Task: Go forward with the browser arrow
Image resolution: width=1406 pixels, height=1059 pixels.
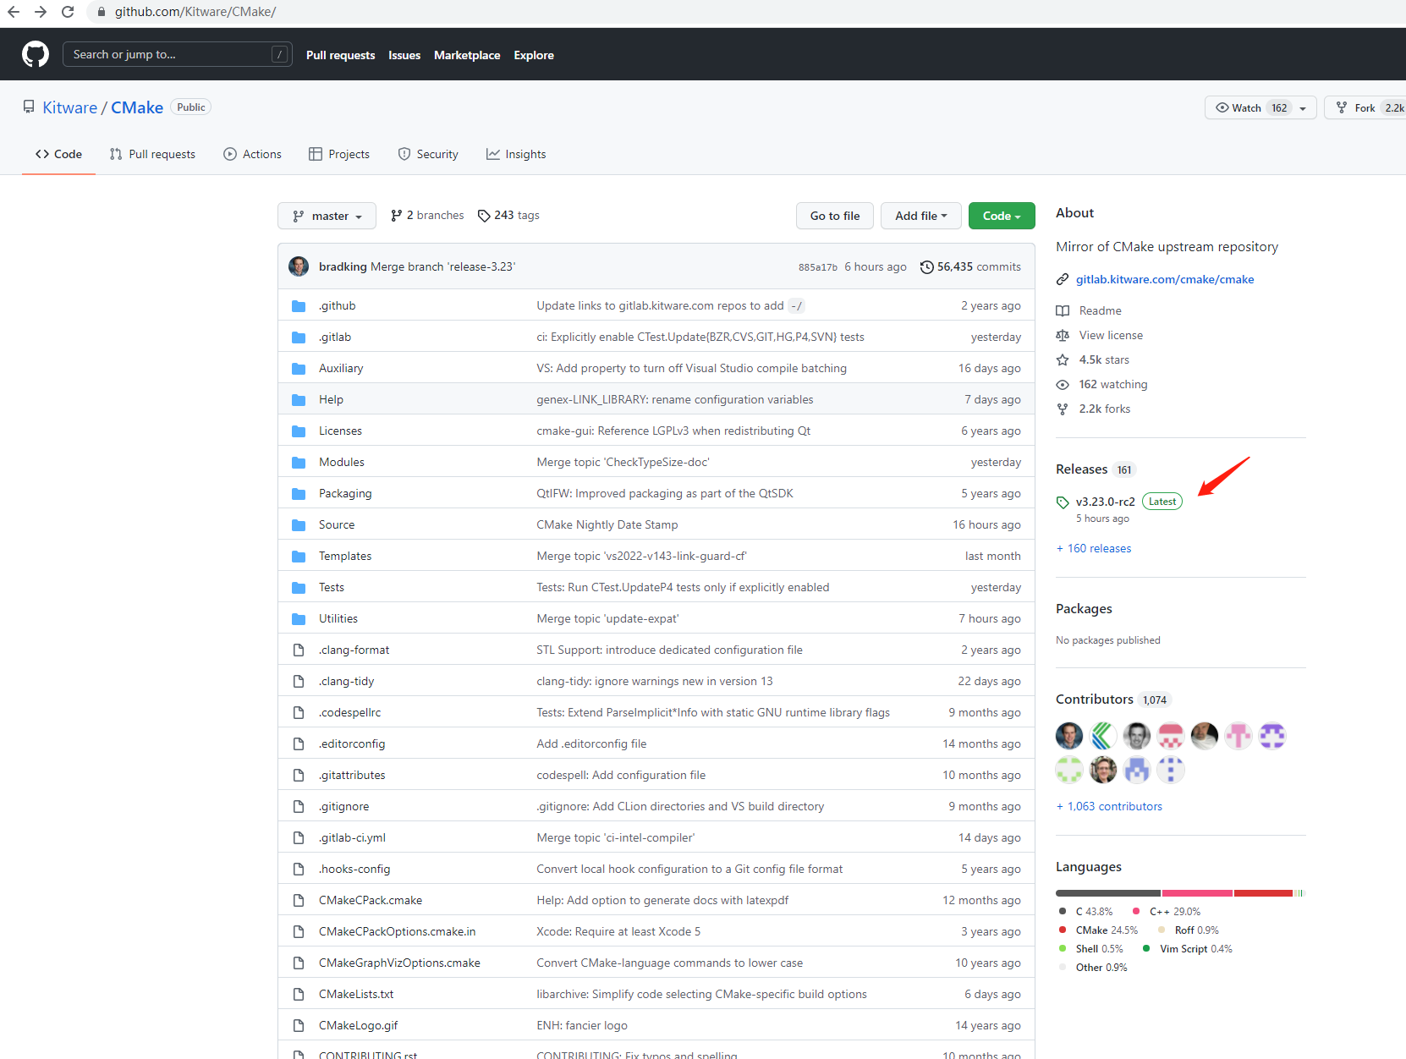Action: pos(41,12)
